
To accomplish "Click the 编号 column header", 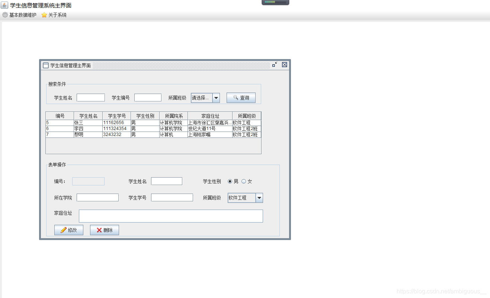I will pyautogui.click(x=60, y=116).
